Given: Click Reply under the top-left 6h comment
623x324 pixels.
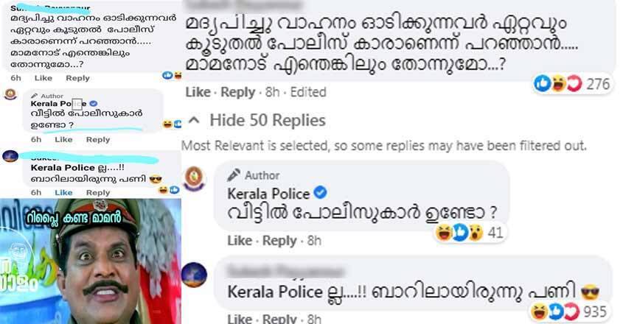Looking at the screenshot, I should coord(77,78).
